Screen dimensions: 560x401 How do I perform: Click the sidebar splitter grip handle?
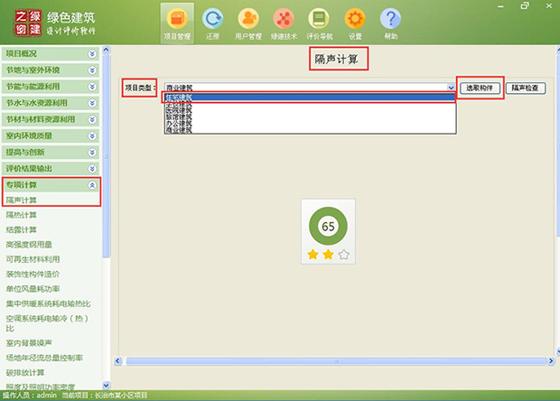point(106,156)
